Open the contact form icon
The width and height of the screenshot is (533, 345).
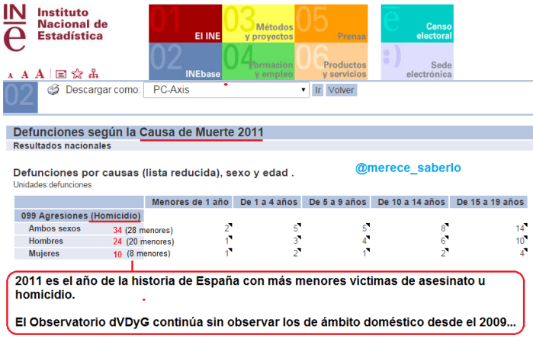pyautogui.click(x=61, y=74)
